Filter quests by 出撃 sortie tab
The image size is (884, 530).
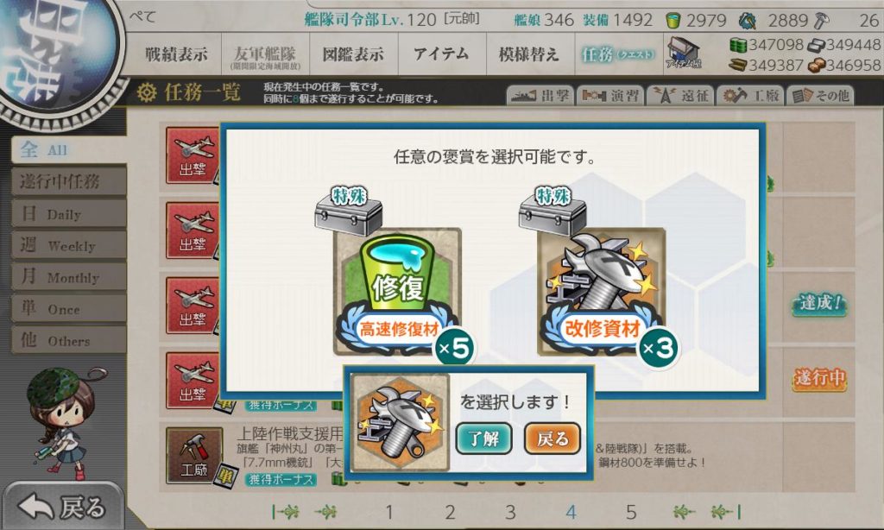(540, 95)
